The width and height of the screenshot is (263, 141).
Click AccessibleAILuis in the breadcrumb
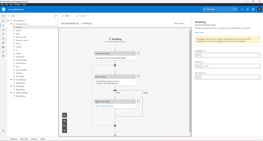[x=70, y=23]
